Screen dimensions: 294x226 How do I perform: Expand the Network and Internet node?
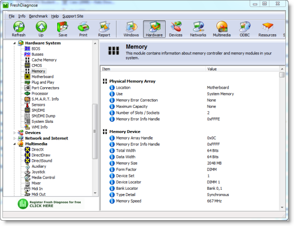pyautogui.click(x=14, y=138)
